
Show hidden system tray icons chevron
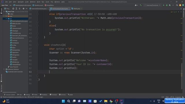(x=151, y=101)
